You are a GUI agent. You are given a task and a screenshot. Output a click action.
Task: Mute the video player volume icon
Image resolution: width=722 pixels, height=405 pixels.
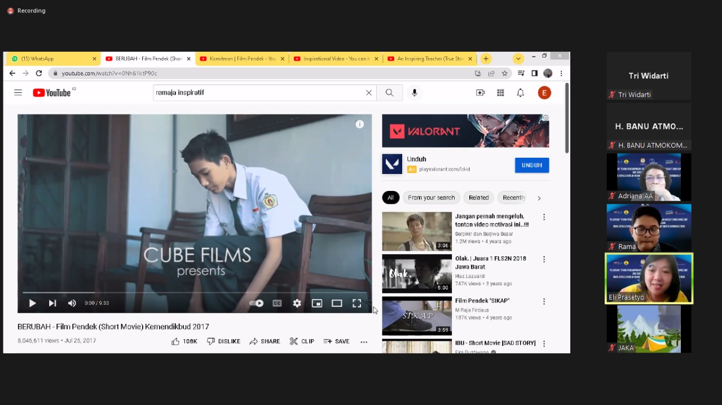(72, 303)
